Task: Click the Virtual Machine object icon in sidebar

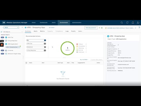Action: 6,41
